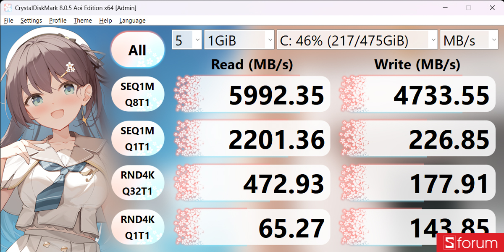Click the Sforum logo watermark
The width and height of the screenshot is (504, 252).
[x=470, y=243]
